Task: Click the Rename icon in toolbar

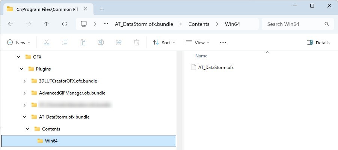Action: click(100, 43)
